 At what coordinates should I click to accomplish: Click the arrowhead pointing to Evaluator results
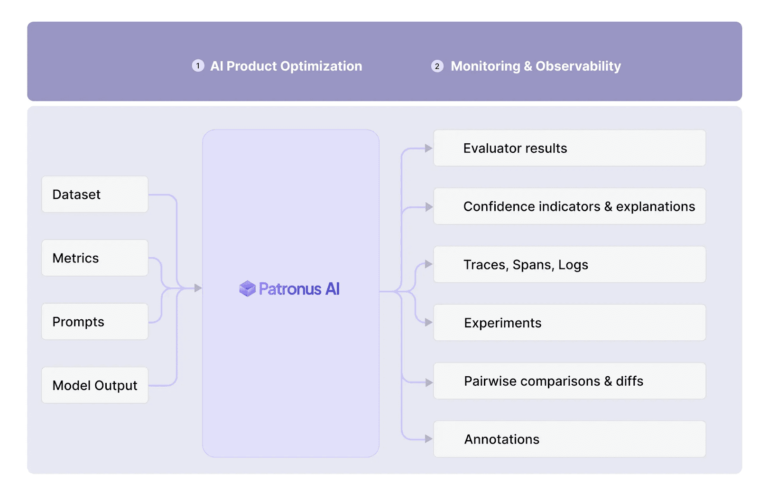click(429, 149)
